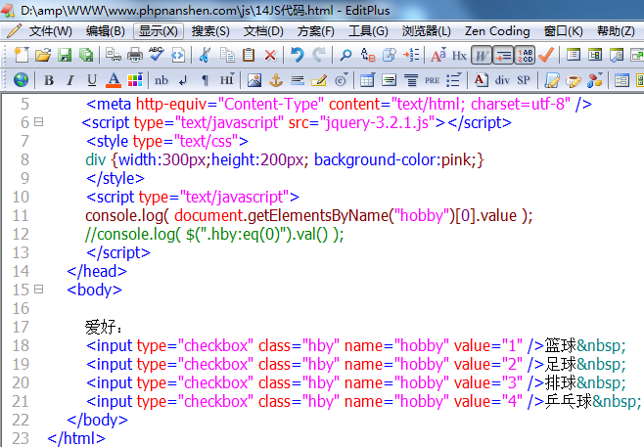Save the current document
The image size is (644, 447).
[65, 55]
